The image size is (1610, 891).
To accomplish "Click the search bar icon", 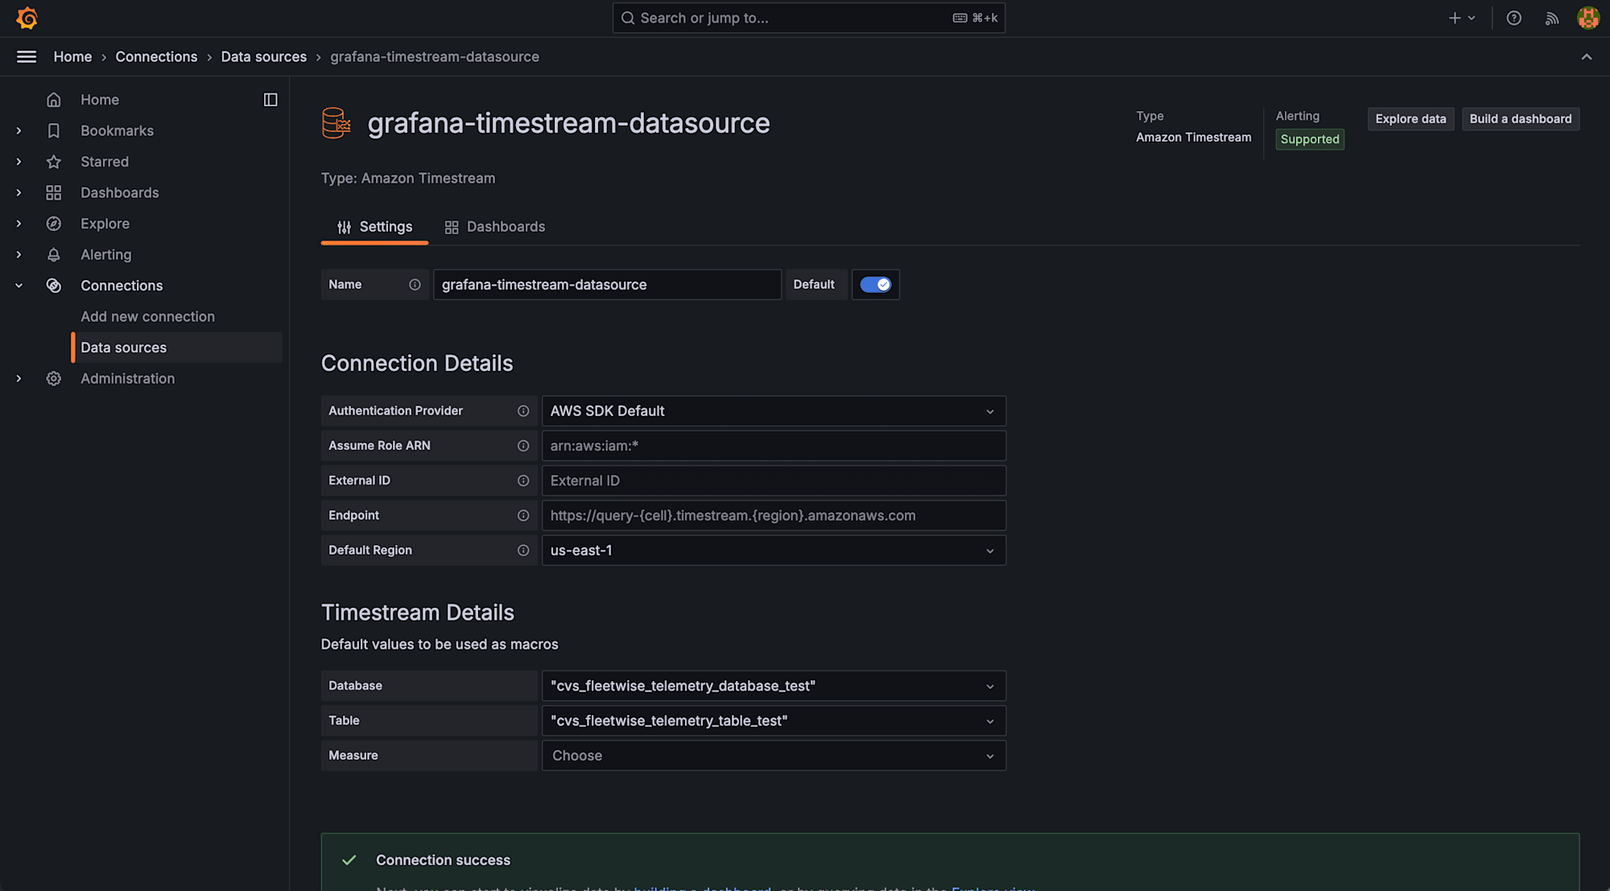I will tap(628, 18).
